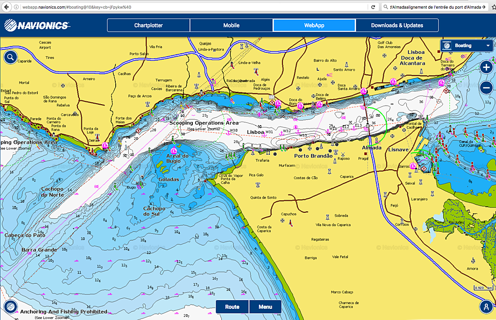Click the Costa da Caparica label
The image size is (496, 320).
click(x=264, y=229)
